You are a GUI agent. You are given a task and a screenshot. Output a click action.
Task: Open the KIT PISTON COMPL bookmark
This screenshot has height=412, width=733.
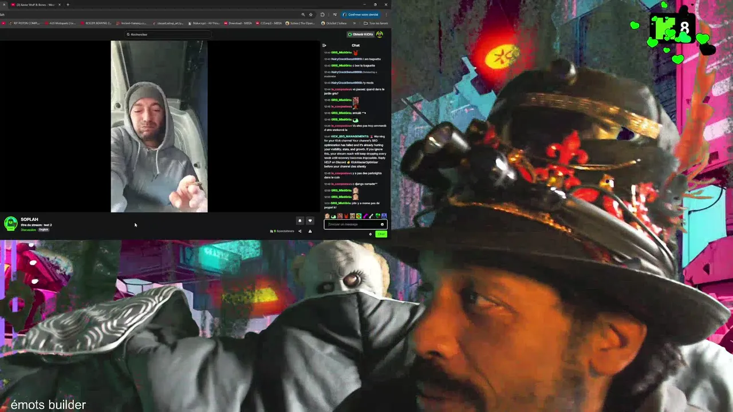point(23,23)
